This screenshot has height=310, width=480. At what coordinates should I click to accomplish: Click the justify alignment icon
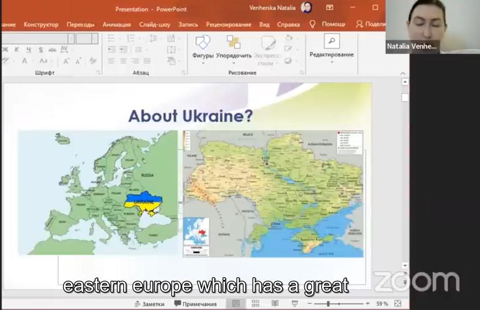coord(147,61)
